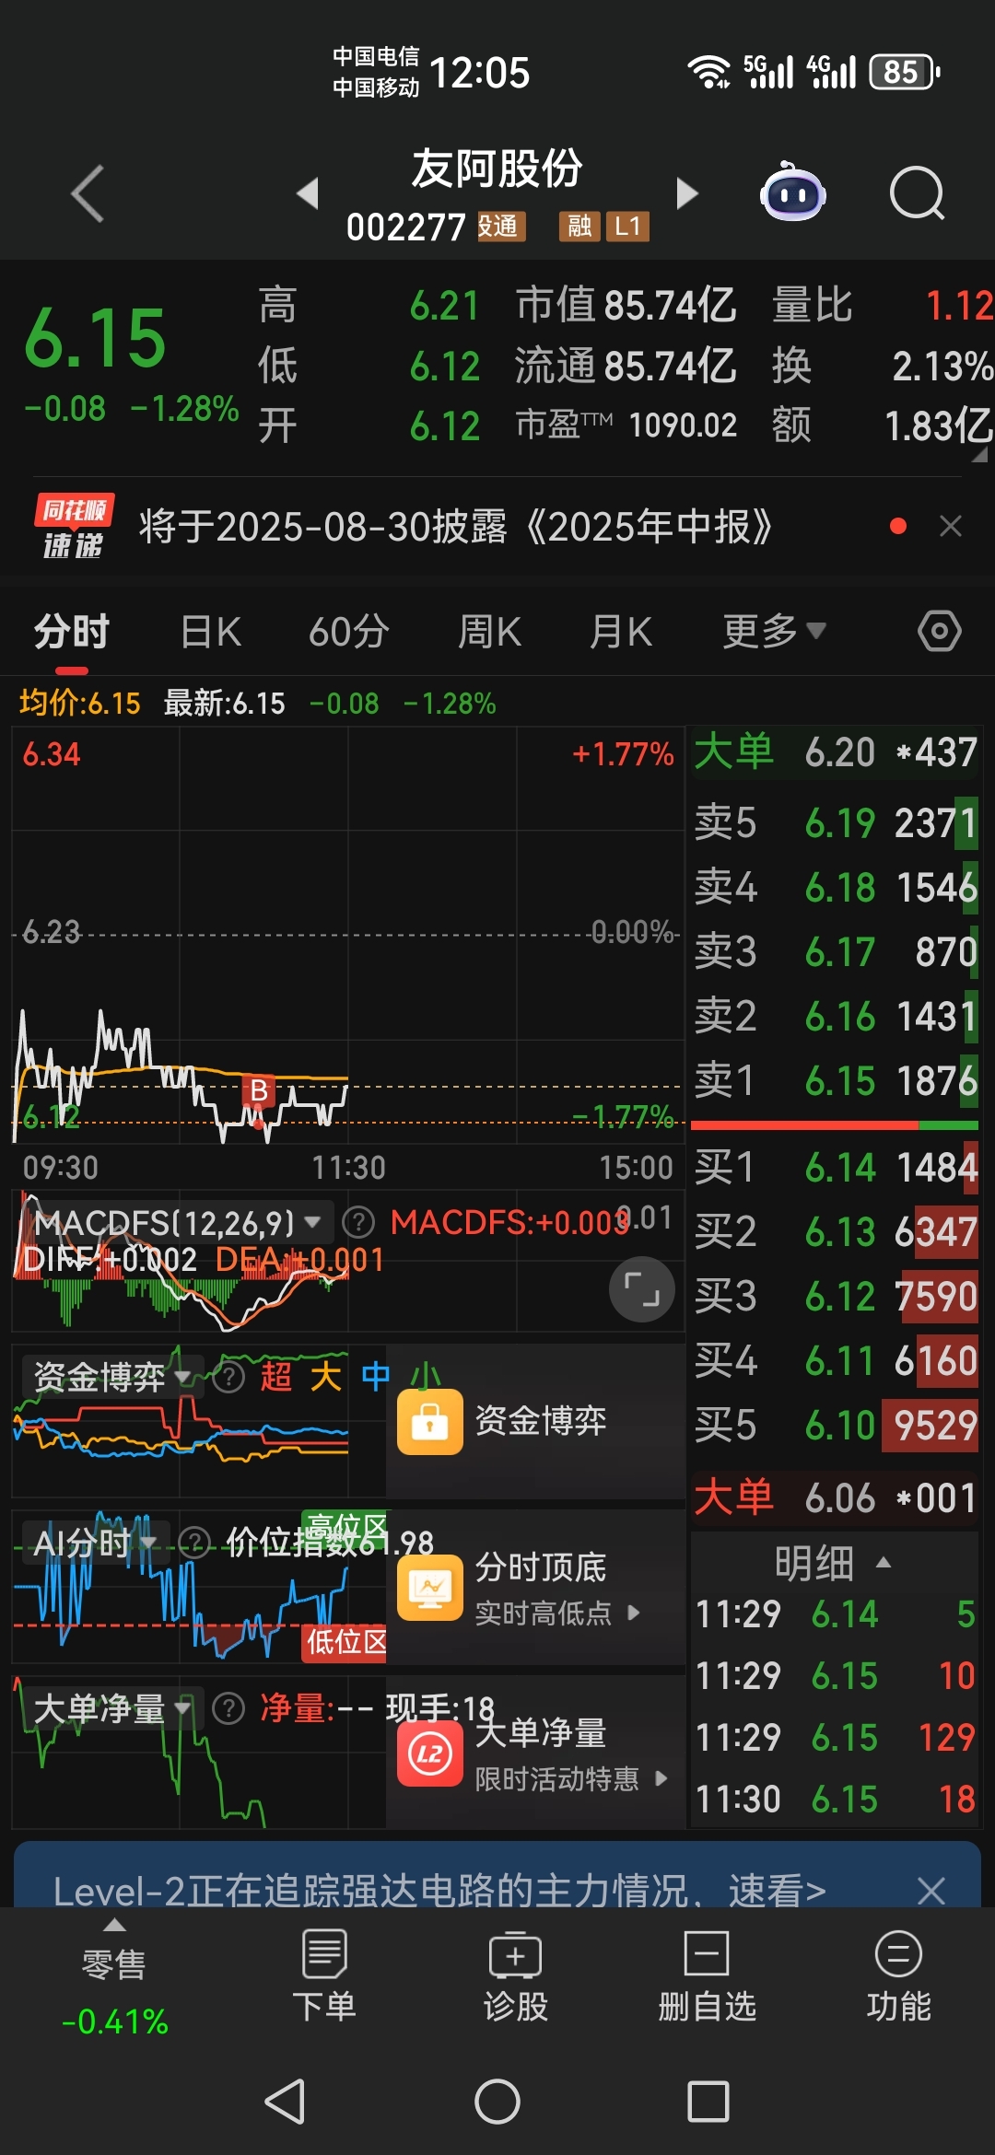Screen dimensions: 995x2155
Task: Tap the L1 level badge
Action: (627, 226)
